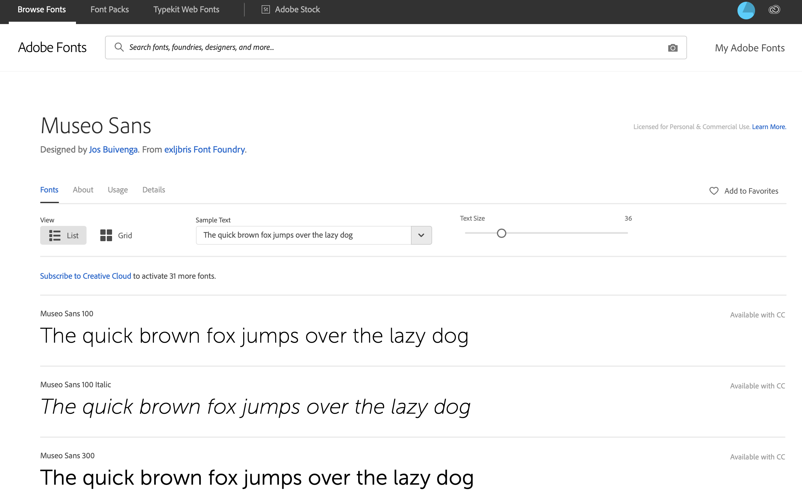The height and width of the screenshot is (497, 802).
Task: Click the Text Size value 36
Action: pyautogui.click(x=628, y=219)
